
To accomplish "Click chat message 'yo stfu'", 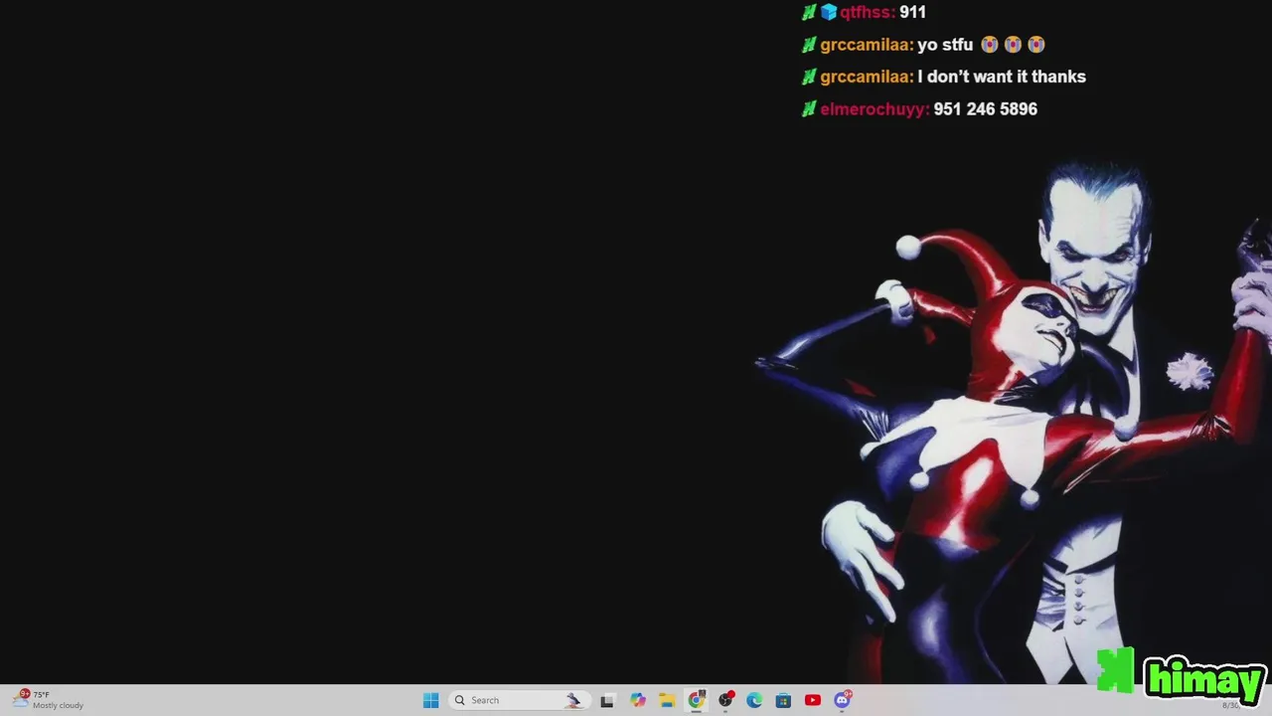I will pyautogui.click(x=945, y=45).
